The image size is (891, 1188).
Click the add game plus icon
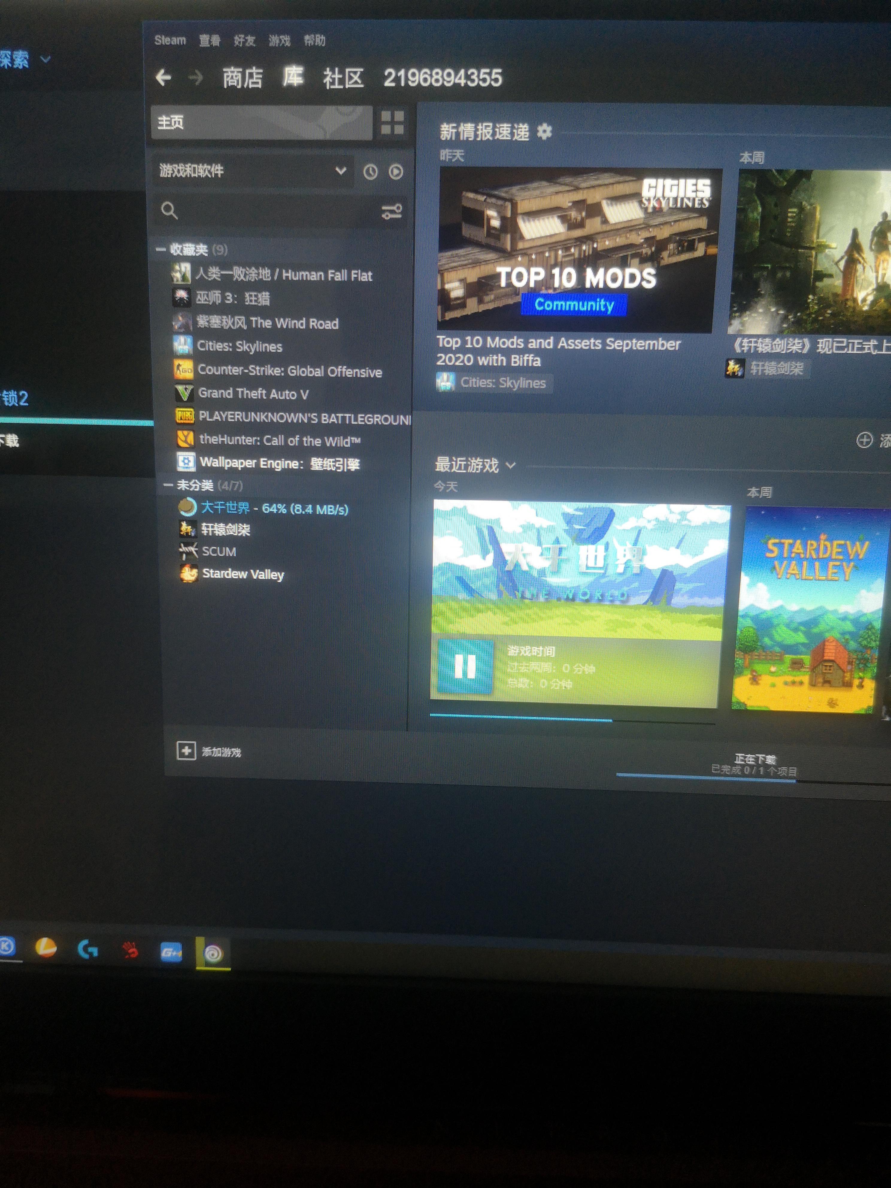click(186, 750)
